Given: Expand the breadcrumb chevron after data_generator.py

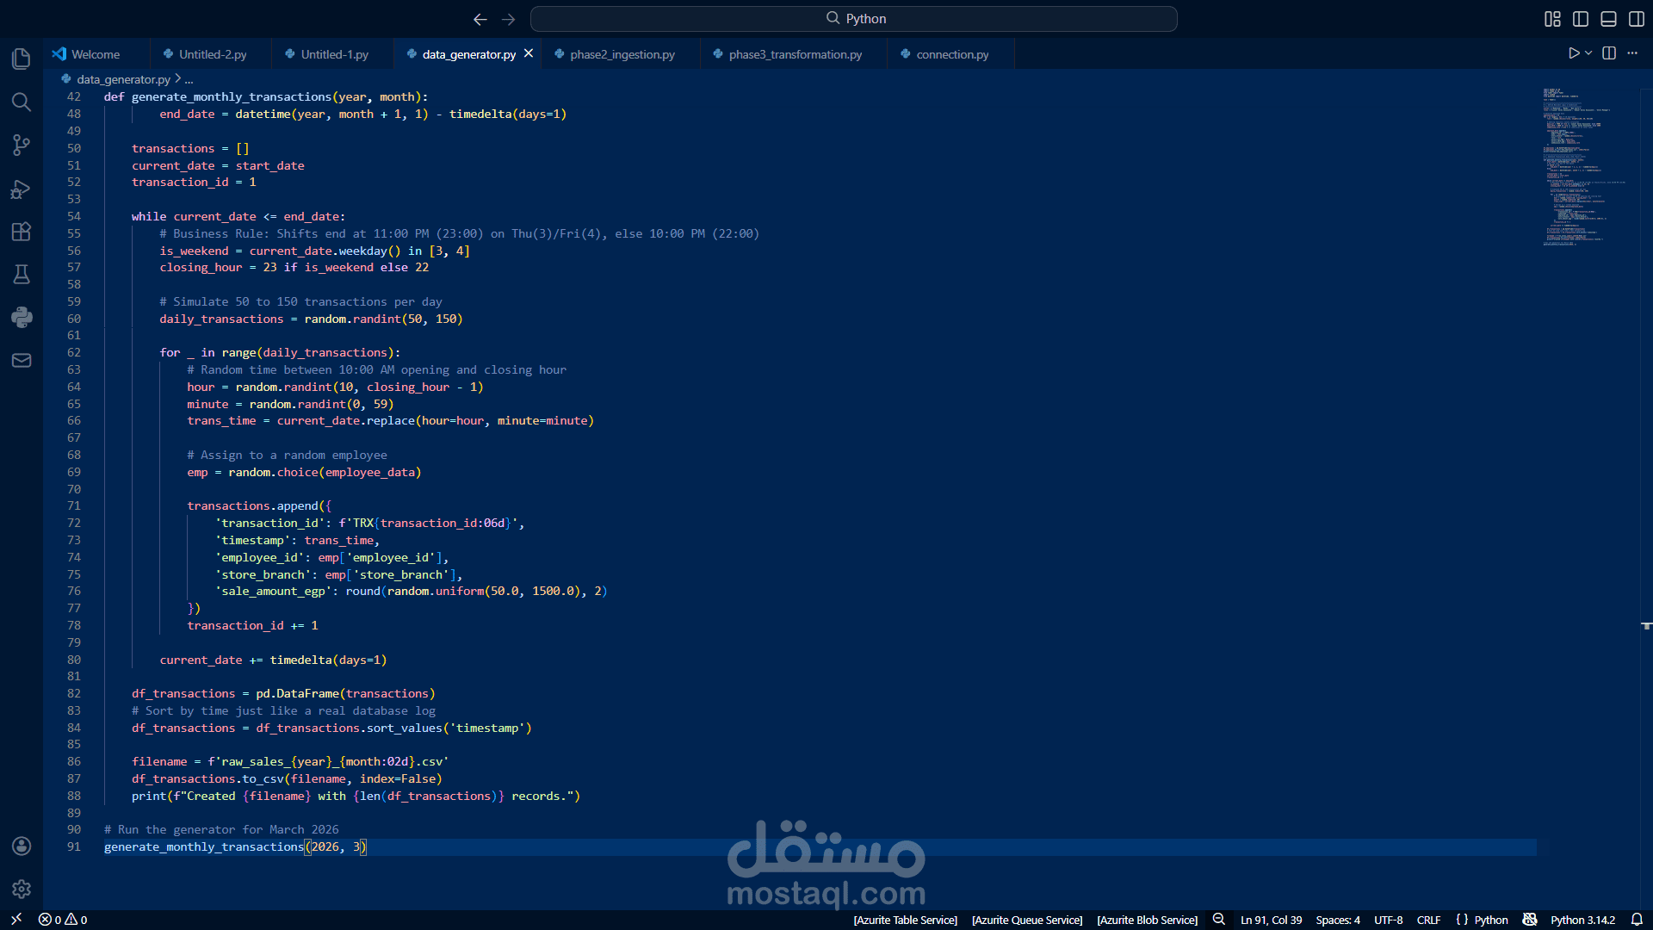Looking at the screenshot, I should 178,78.
